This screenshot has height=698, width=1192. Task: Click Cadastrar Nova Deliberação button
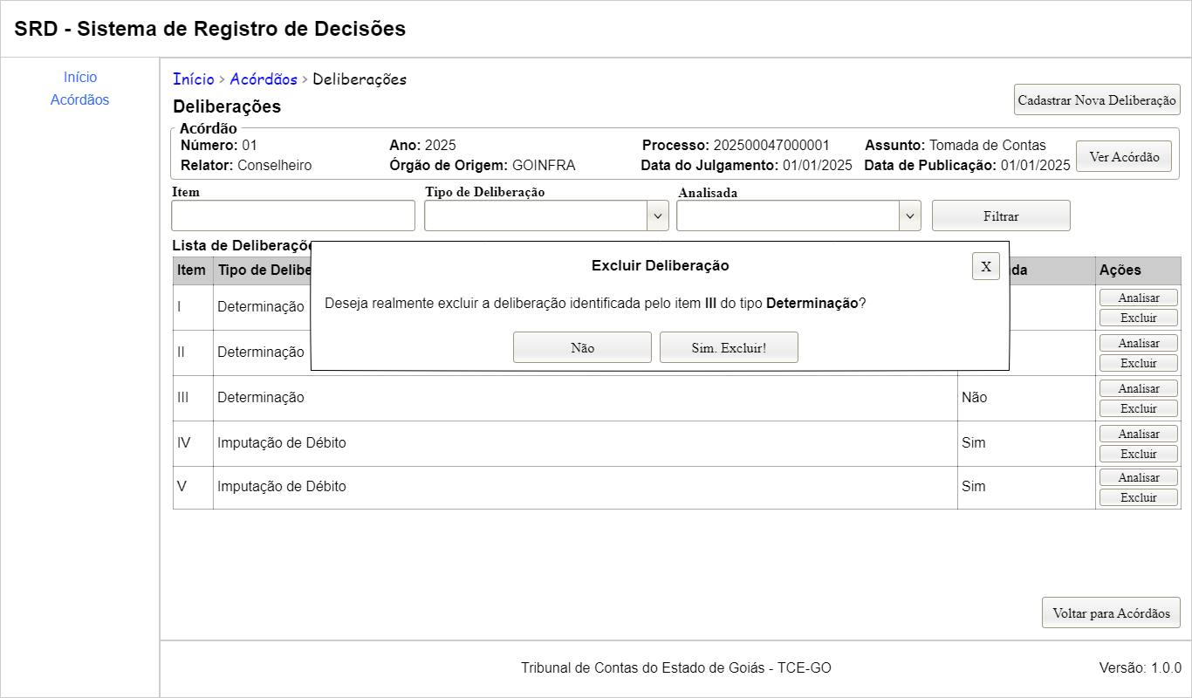[1097, 99]
